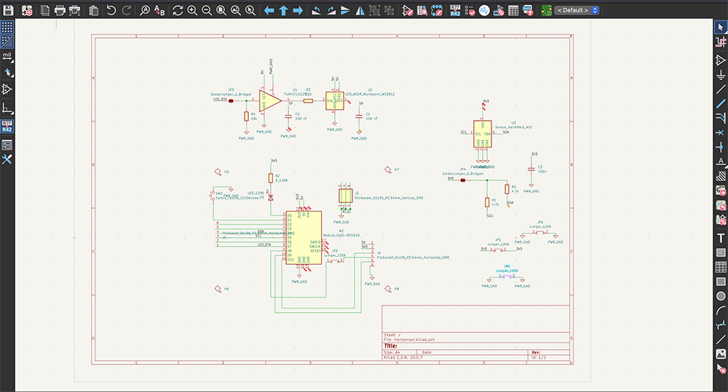Toggle line drawing angle mode
This screenshot has height=392, width=728.
pos(7,108)
